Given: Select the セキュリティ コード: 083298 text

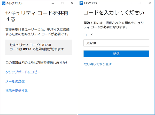Looking at the screenshot, I should pyautogui.click(x=30, y=45).
